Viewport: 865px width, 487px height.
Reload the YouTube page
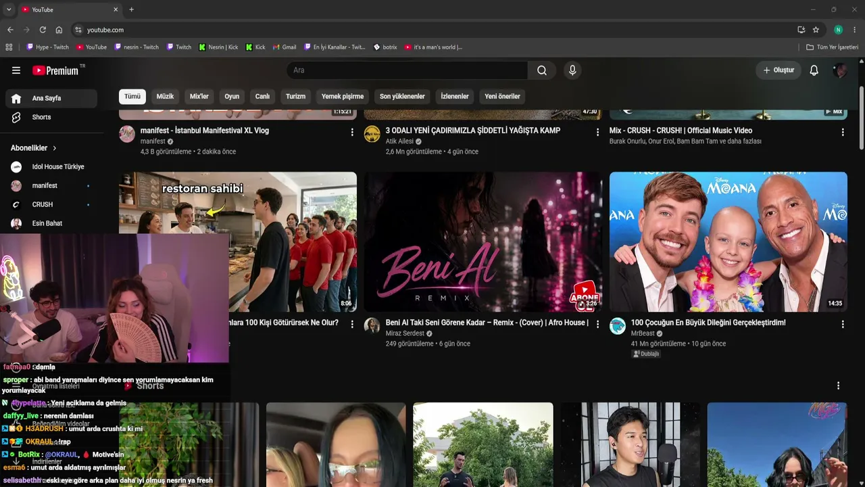43,30
